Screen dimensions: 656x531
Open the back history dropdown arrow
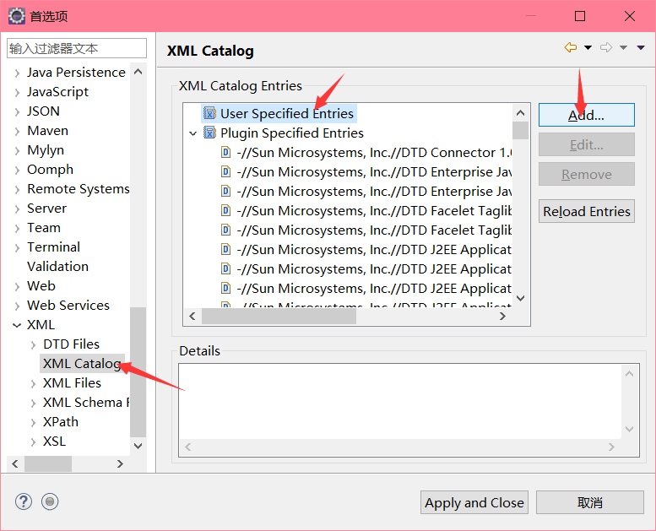[588, 48]
